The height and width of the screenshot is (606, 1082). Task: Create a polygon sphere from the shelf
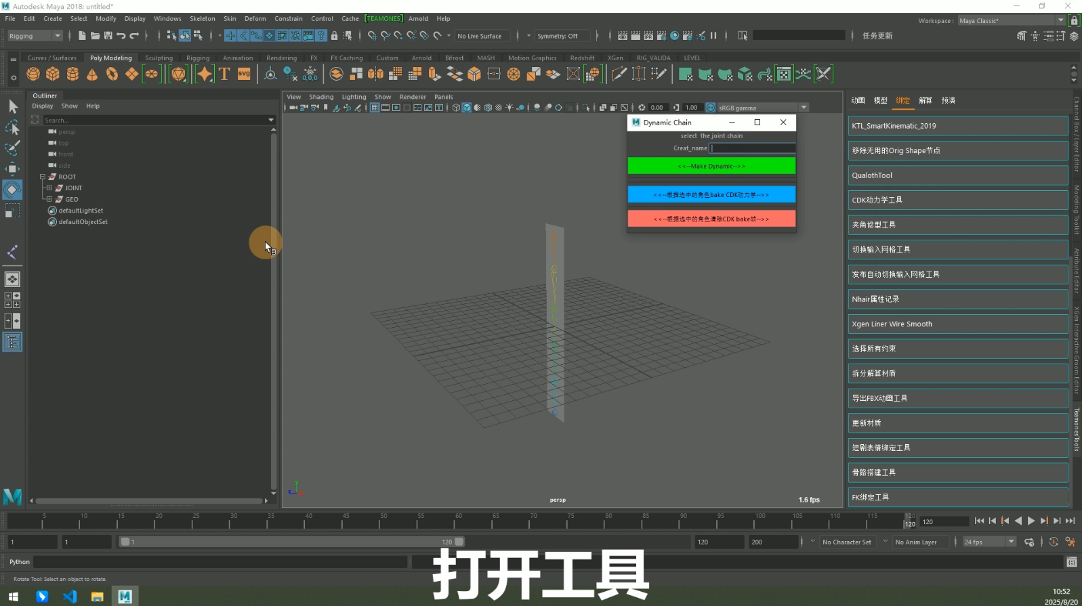point(33,74)
